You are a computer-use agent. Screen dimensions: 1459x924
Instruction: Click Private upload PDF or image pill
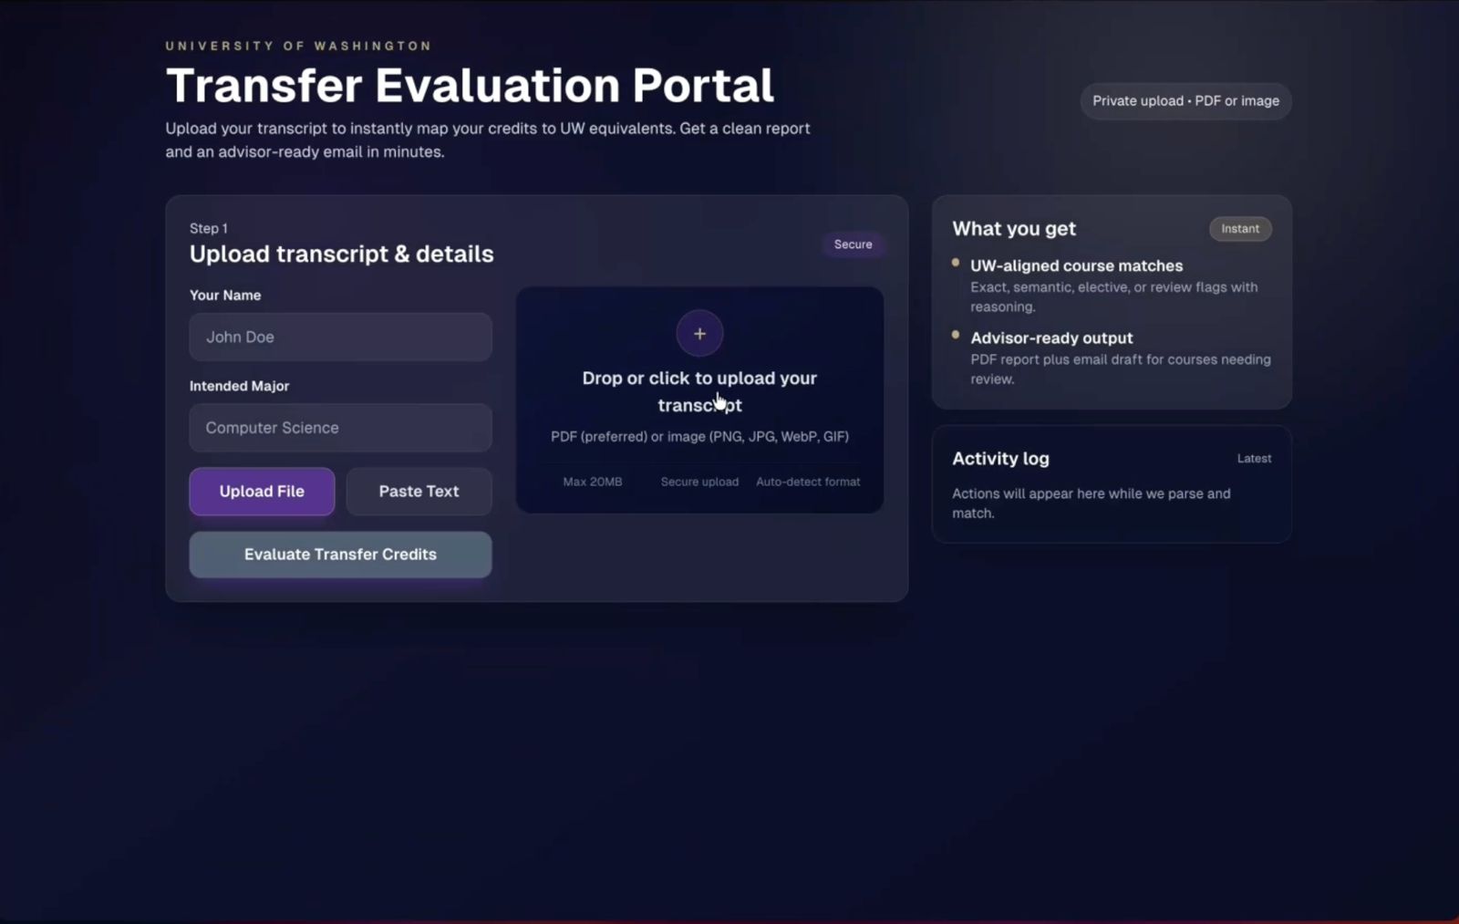tap(1185, 101)
